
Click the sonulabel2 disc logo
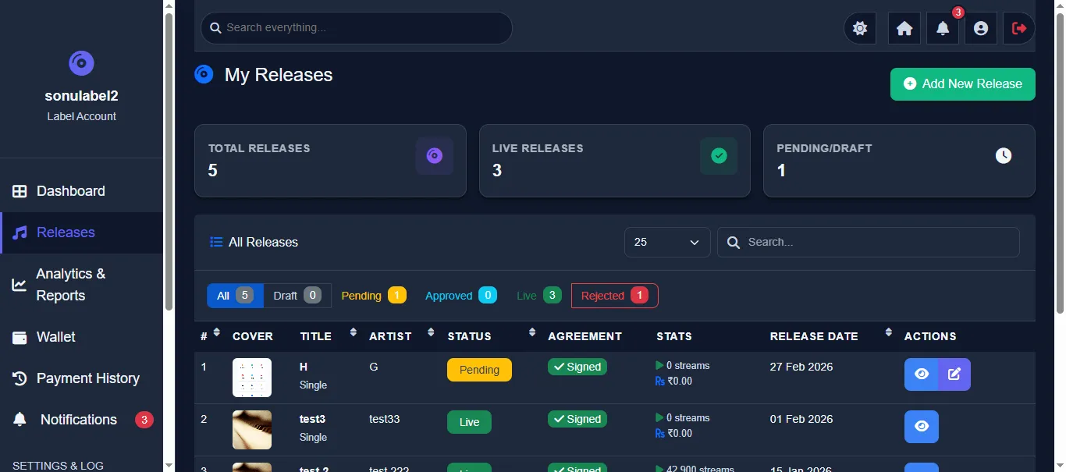coord(82,63)
